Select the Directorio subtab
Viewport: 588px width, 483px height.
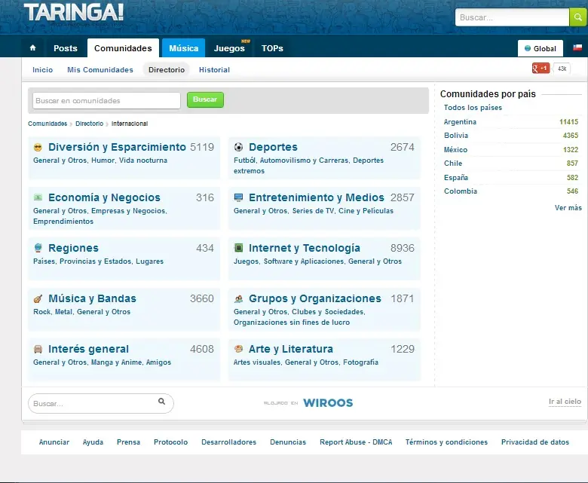tap(167, 69)
